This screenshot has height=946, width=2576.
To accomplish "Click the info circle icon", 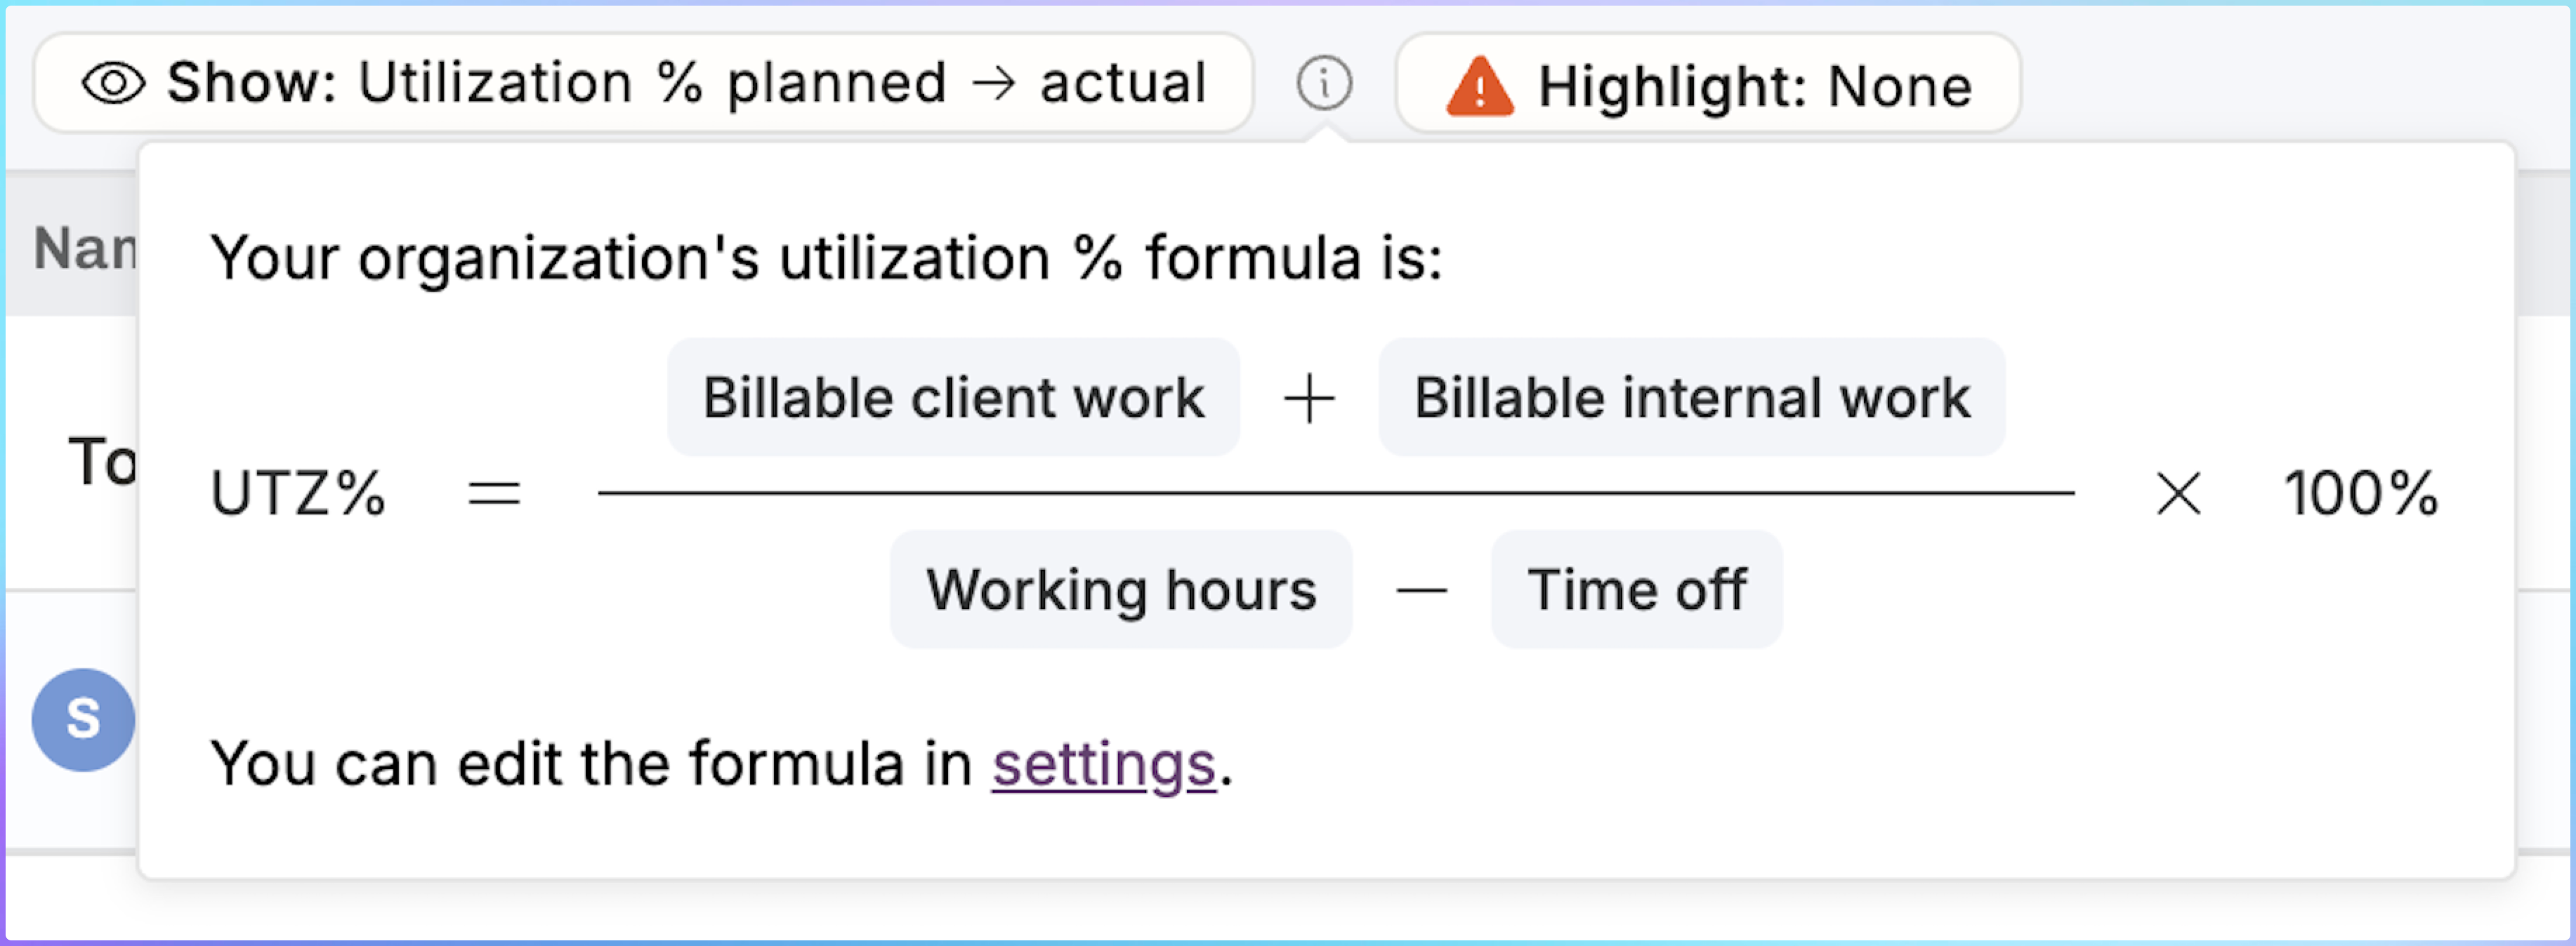I will point(1324,84).
